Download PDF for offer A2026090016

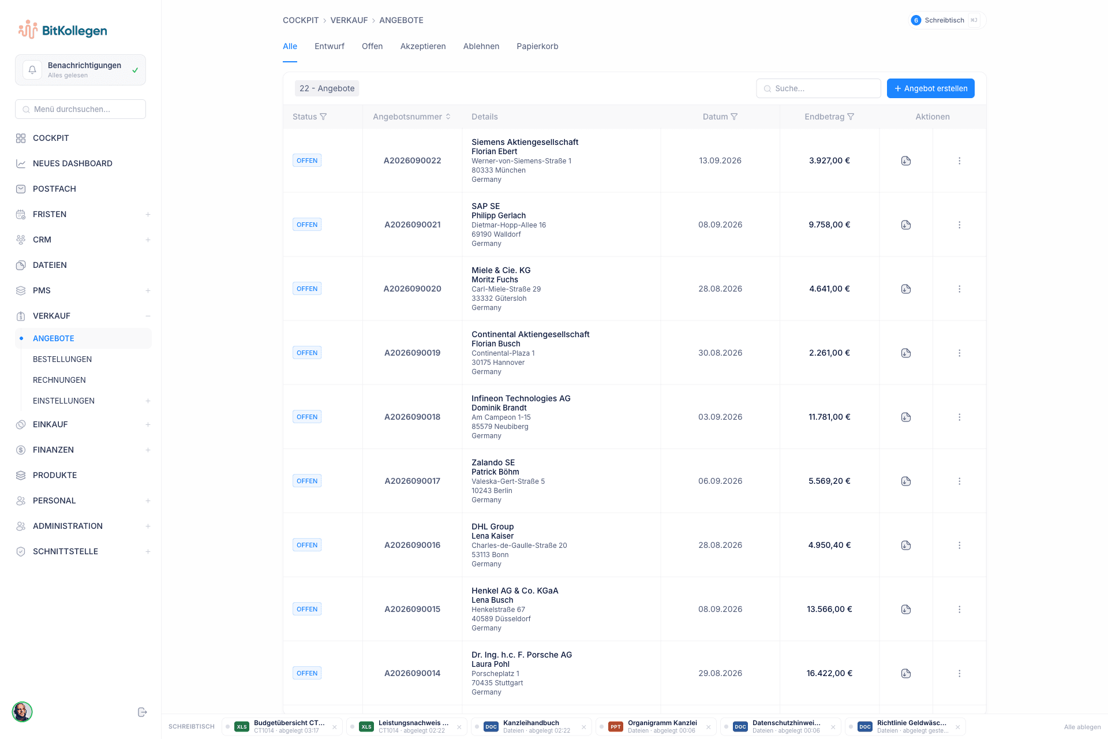coord(906,545)
